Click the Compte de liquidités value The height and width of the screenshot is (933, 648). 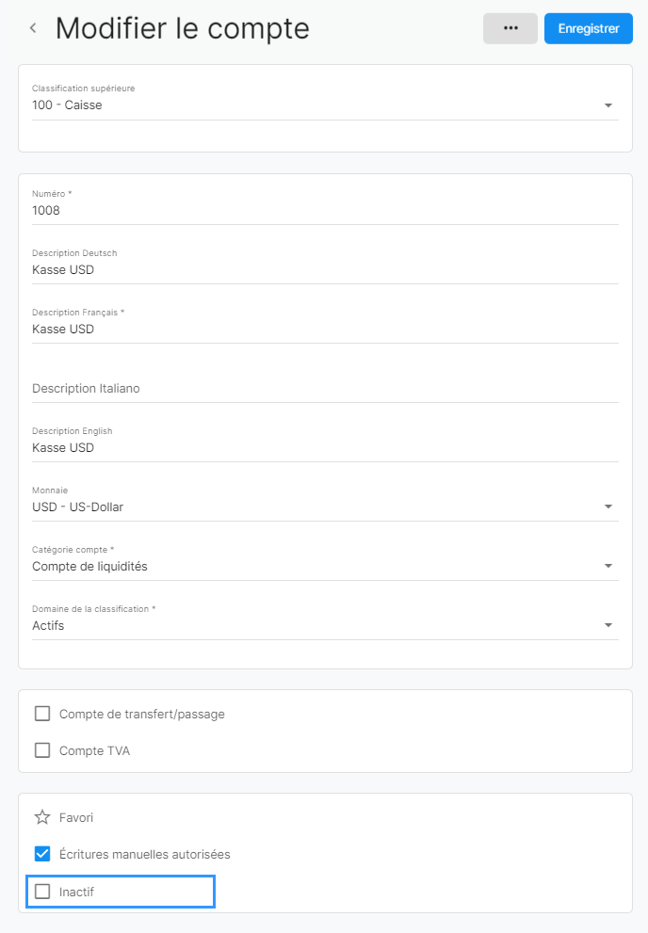click(89, 567)
